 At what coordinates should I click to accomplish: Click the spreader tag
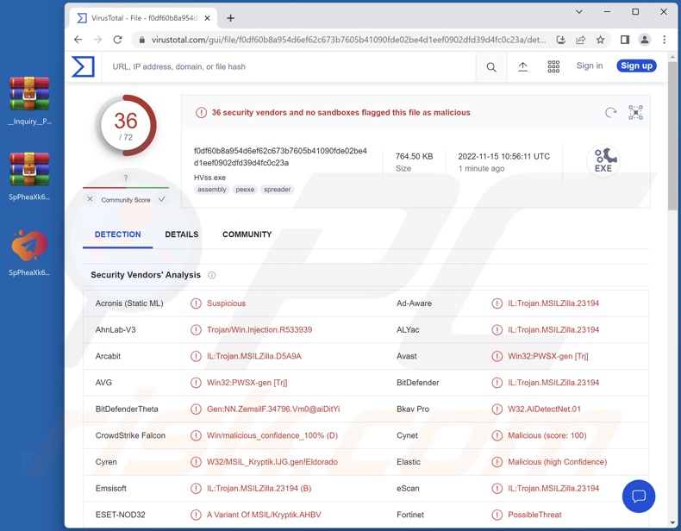coord(277,190)
